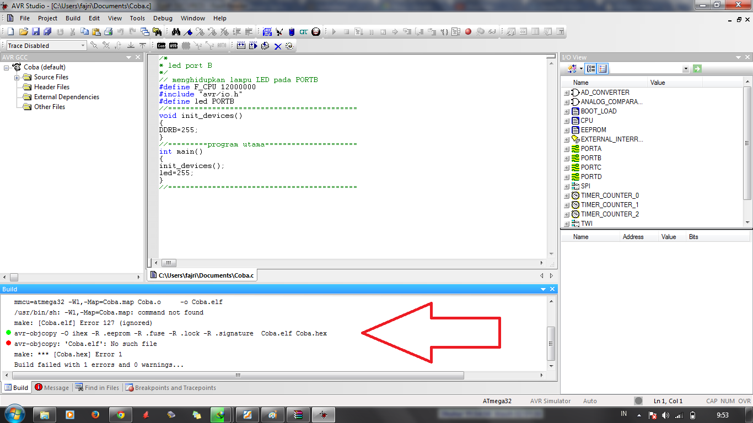Paste from clipboard using the Paste icon
The width and height of the screenshot is (753, 423).
click(x=96, y=31)
